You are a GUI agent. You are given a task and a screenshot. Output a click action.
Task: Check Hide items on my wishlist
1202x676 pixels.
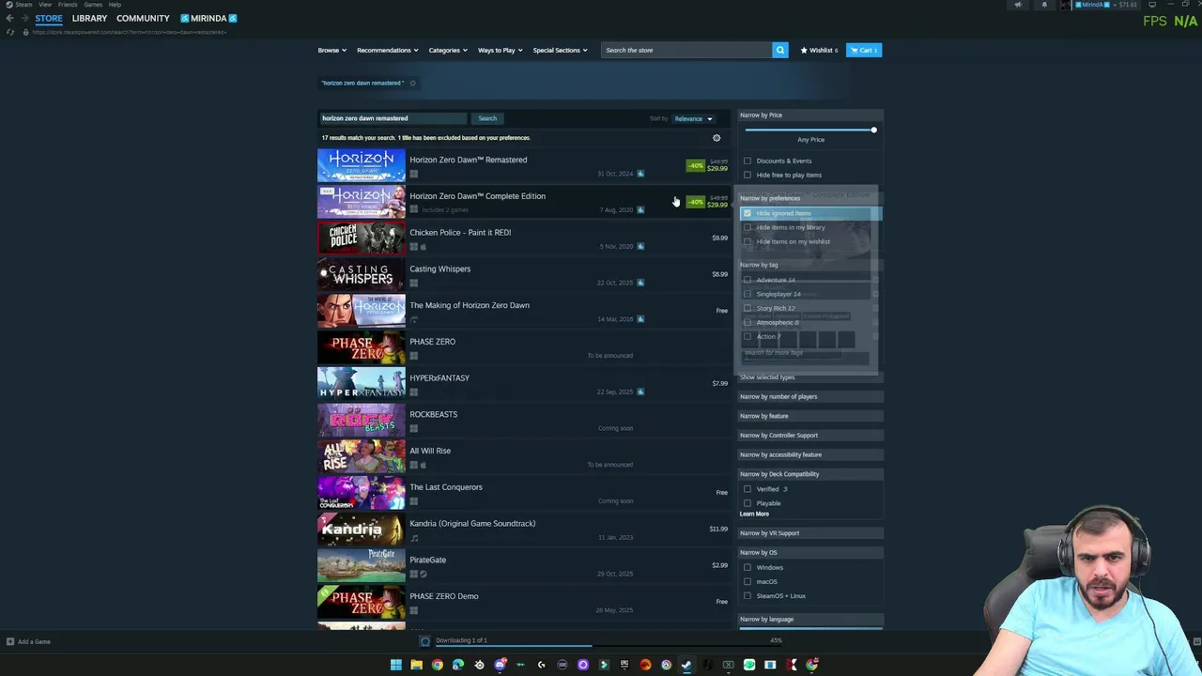[747, 241]
